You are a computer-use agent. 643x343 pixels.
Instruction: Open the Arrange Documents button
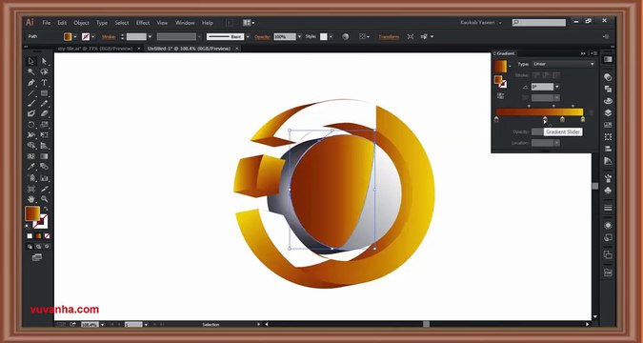pos(249,23)
